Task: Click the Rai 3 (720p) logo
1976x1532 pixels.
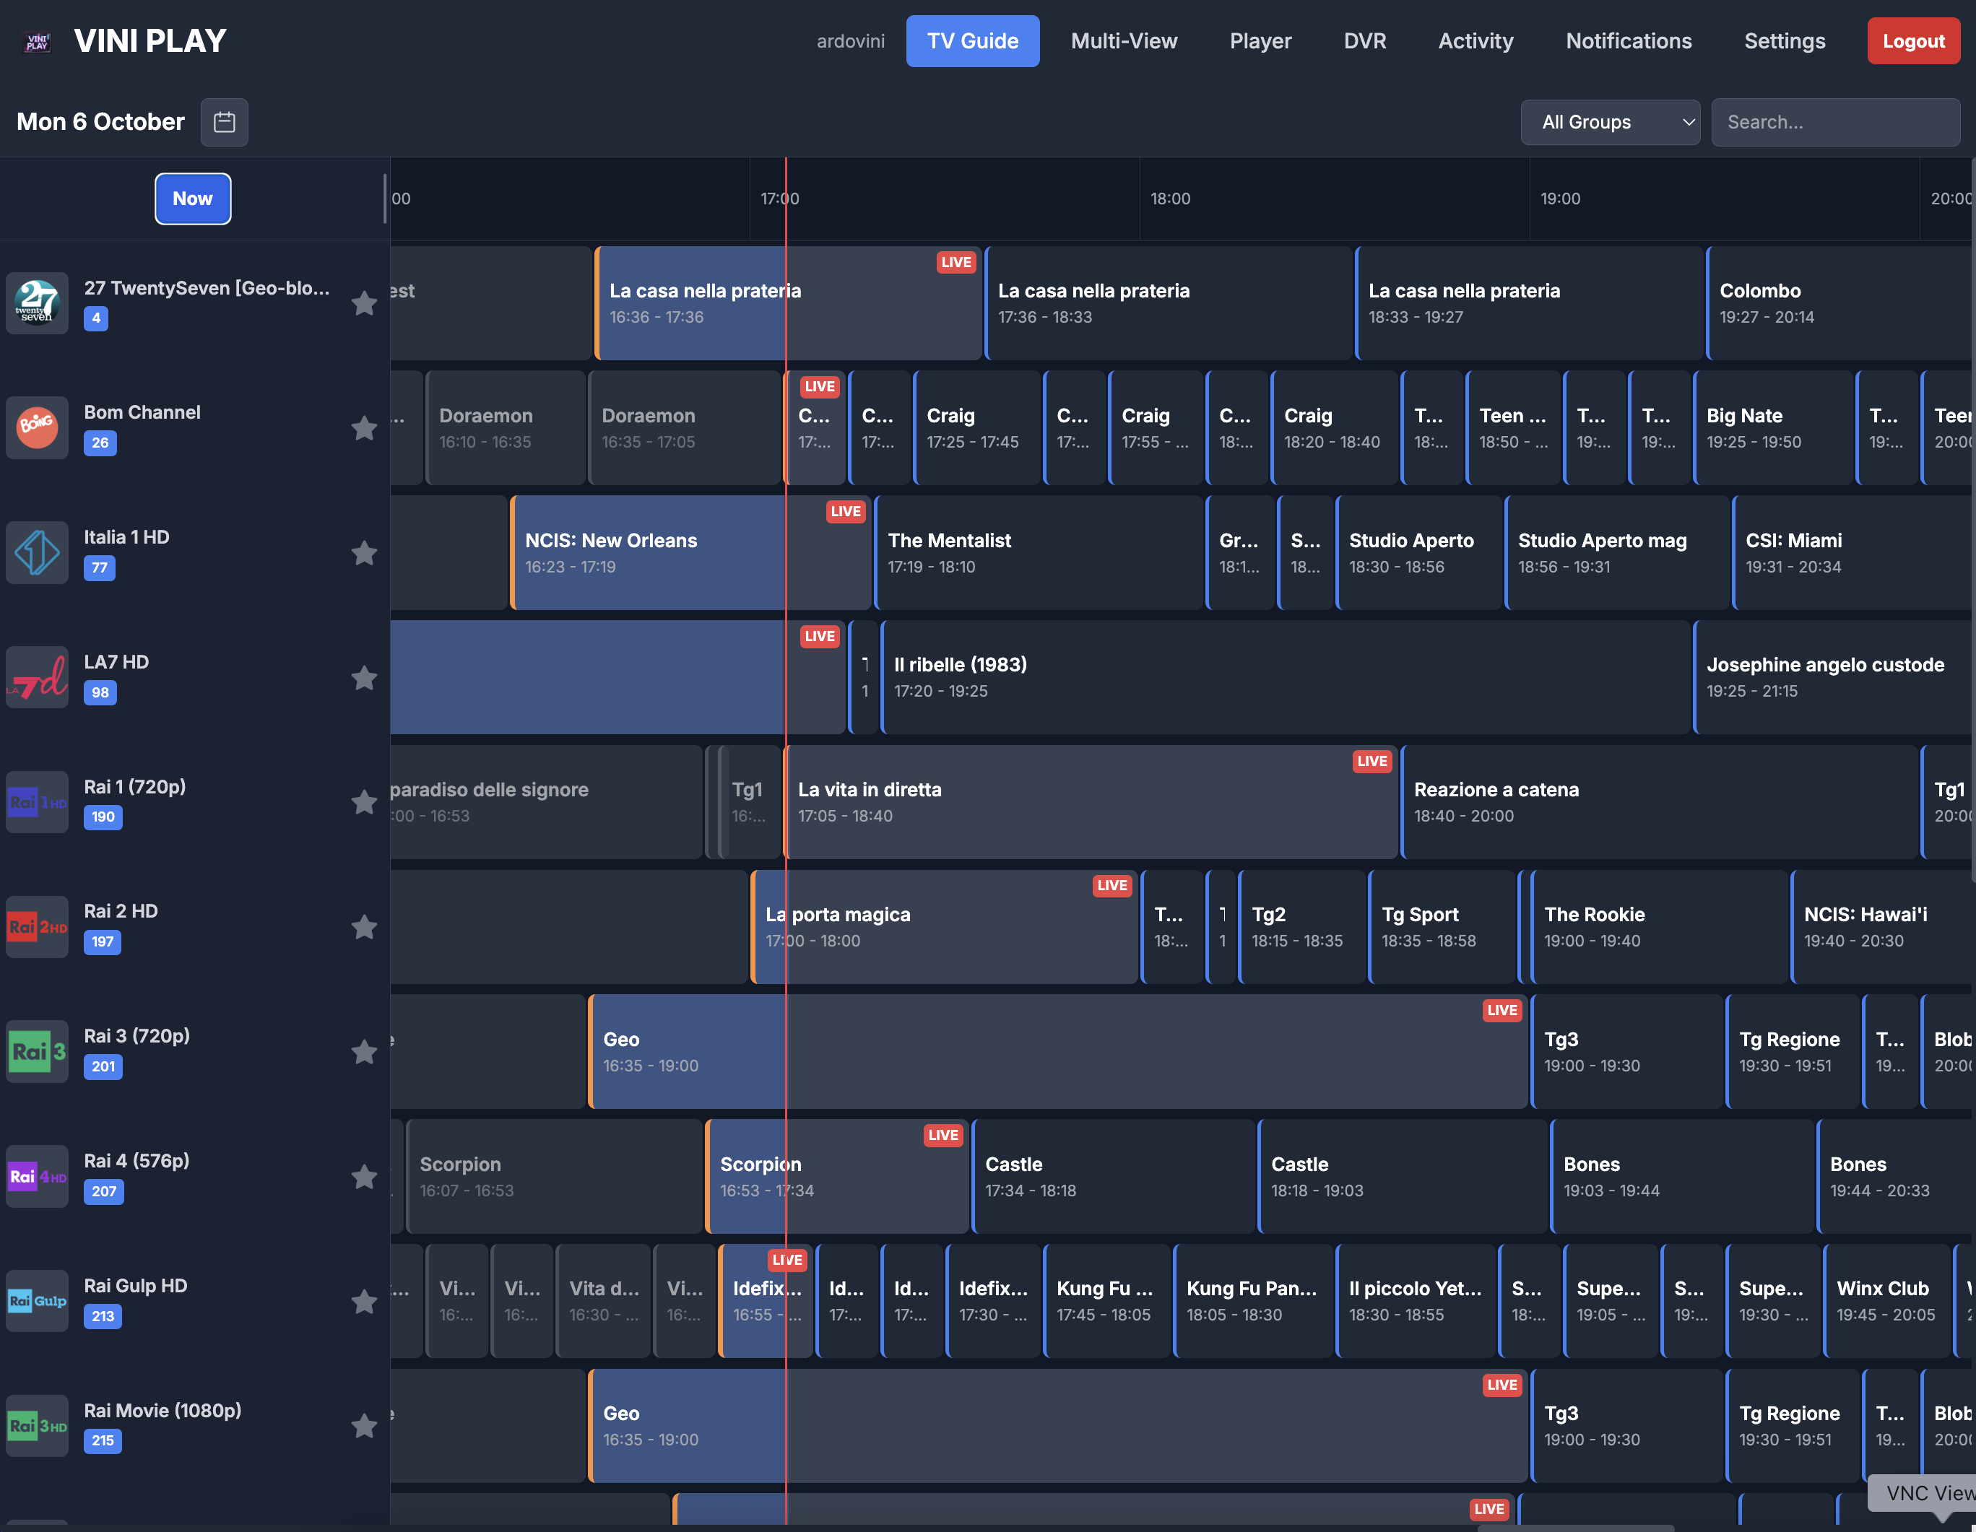Action: tap(37, 1051)
